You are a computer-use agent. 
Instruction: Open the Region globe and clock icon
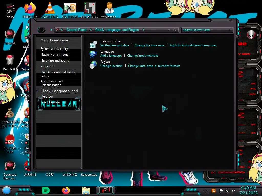pyautogui.click(x=93, y=65)
